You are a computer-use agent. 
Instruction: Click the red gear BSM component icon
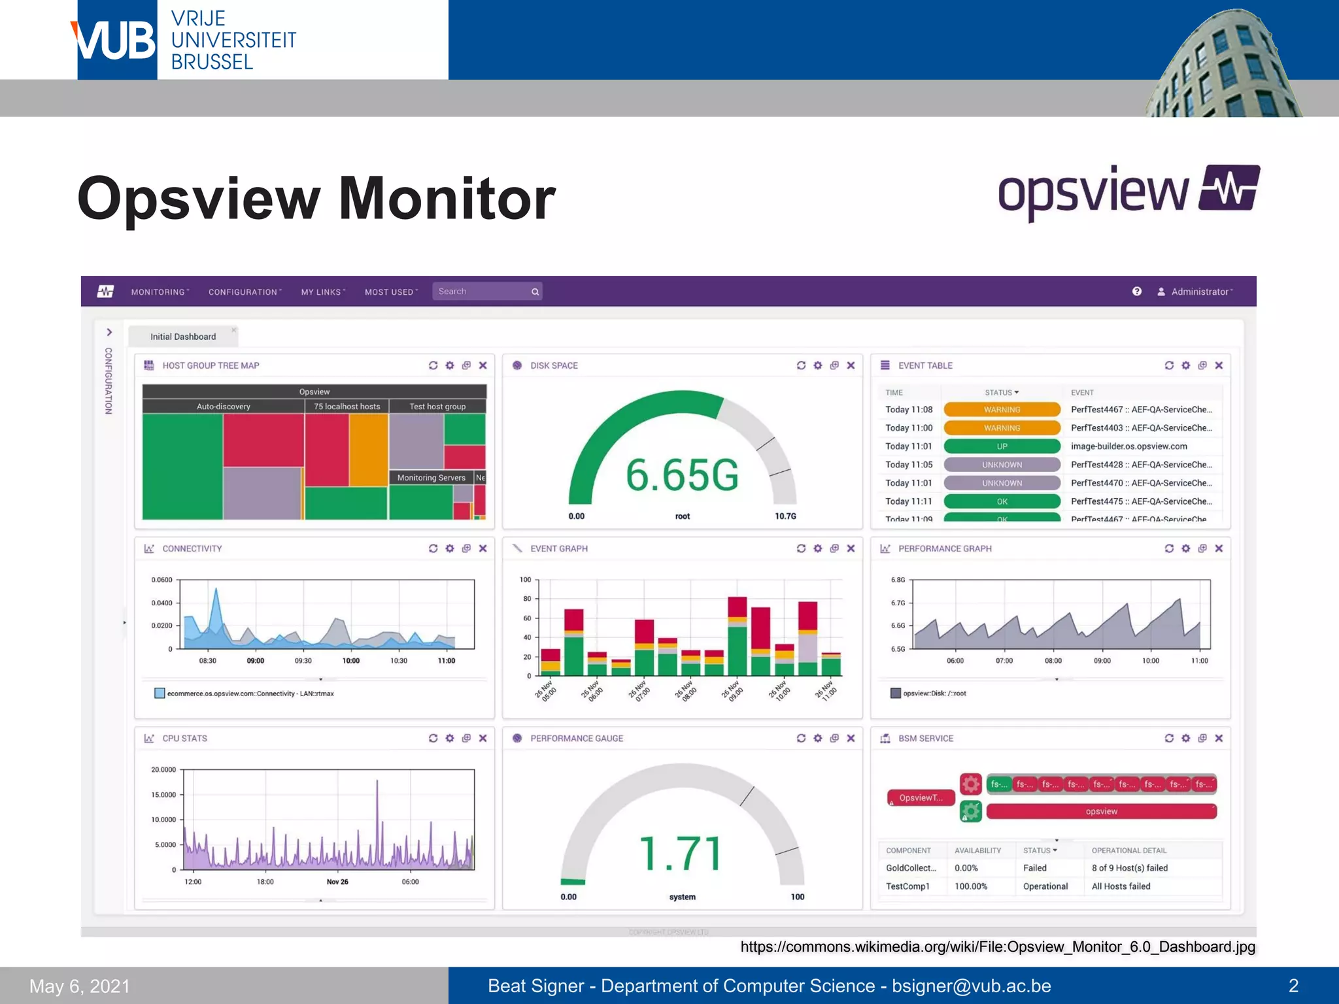point(970,783)
